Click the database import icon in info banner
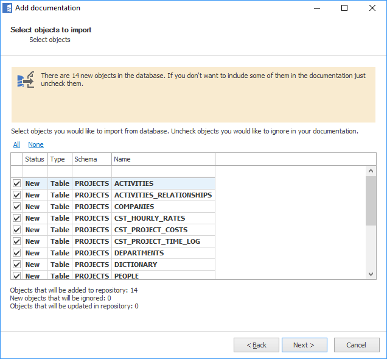 pyautogui.click(x=26, y=80)
